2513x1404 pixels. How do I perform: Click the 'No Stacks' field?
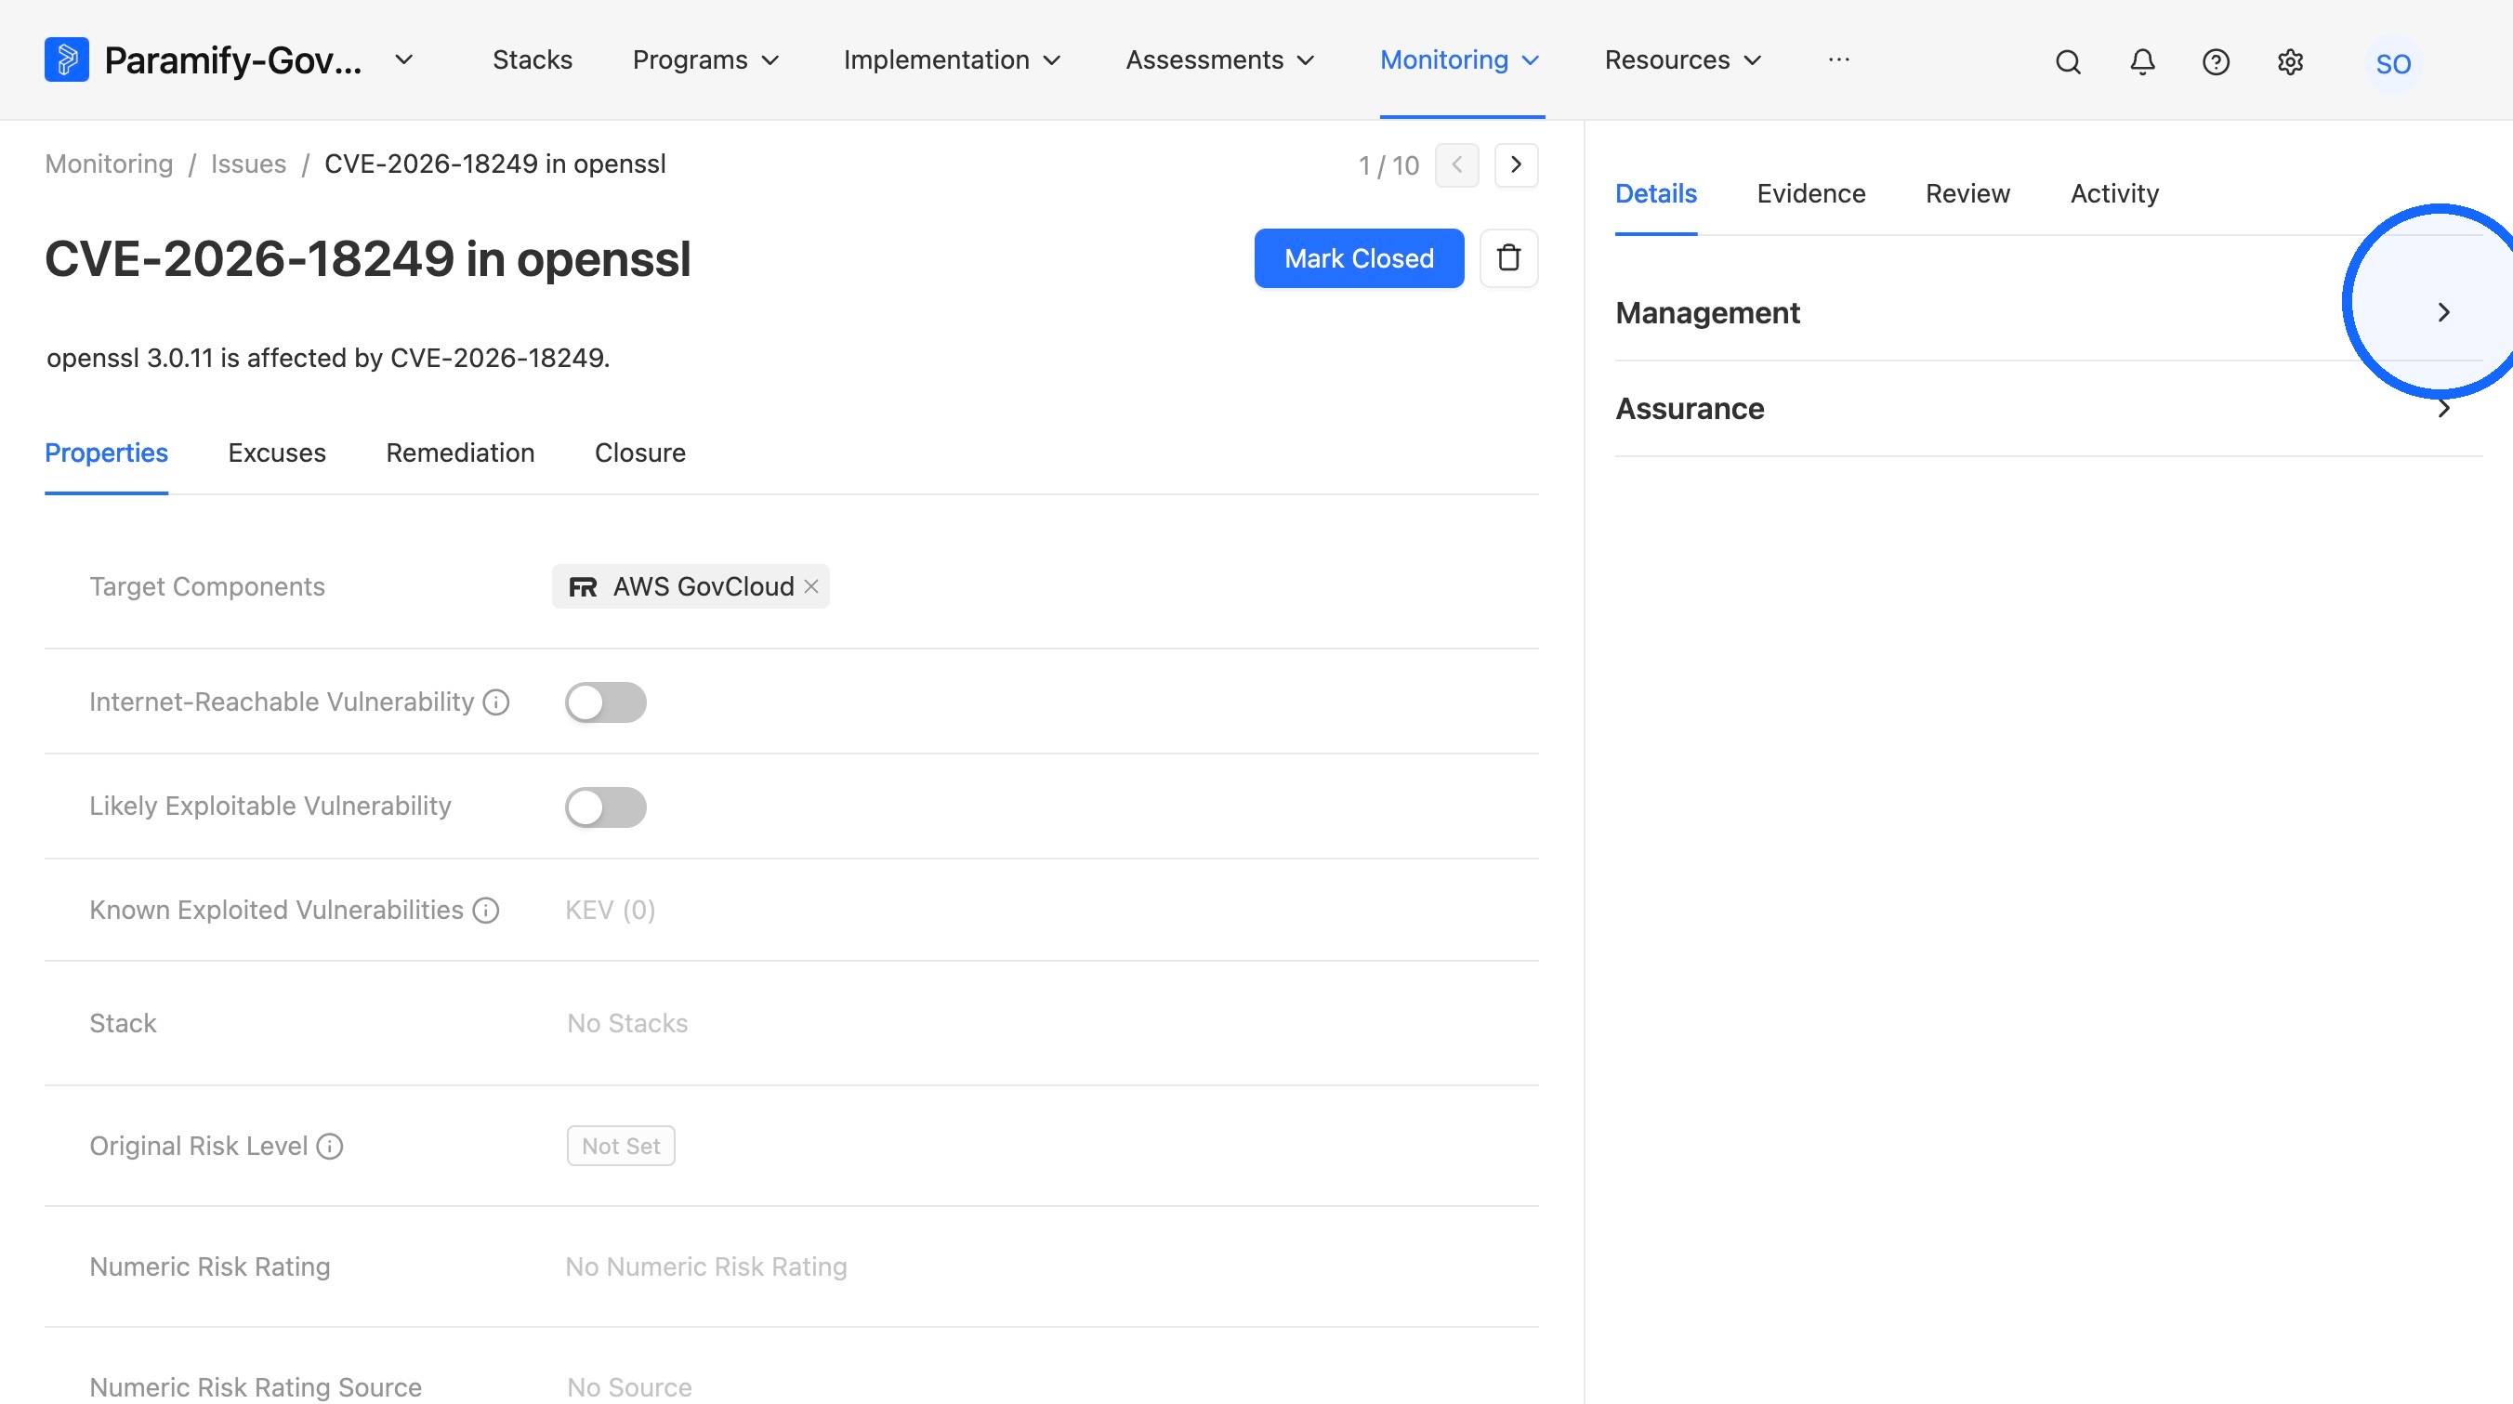click(x=627, y=1023)
